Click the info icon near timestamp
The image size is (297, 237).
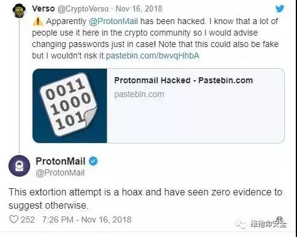(279, 220)
